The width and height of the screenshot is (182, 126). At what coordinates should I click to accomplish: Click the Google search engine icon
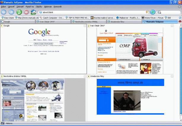click(159, 12)
